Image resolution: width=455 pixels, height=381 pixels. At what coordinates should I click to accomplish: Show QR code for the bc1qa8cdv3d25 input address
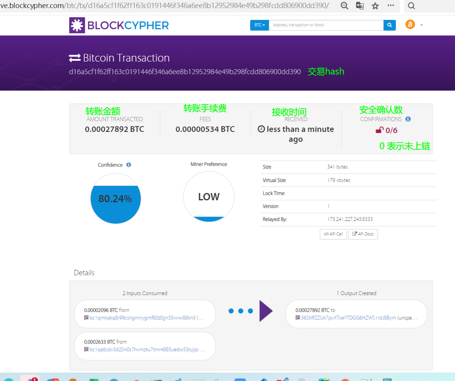(x=86, y=349)
